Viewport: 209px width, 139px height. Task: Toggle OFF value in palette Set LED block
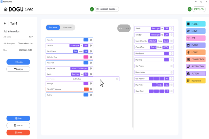tap(167, 34)
